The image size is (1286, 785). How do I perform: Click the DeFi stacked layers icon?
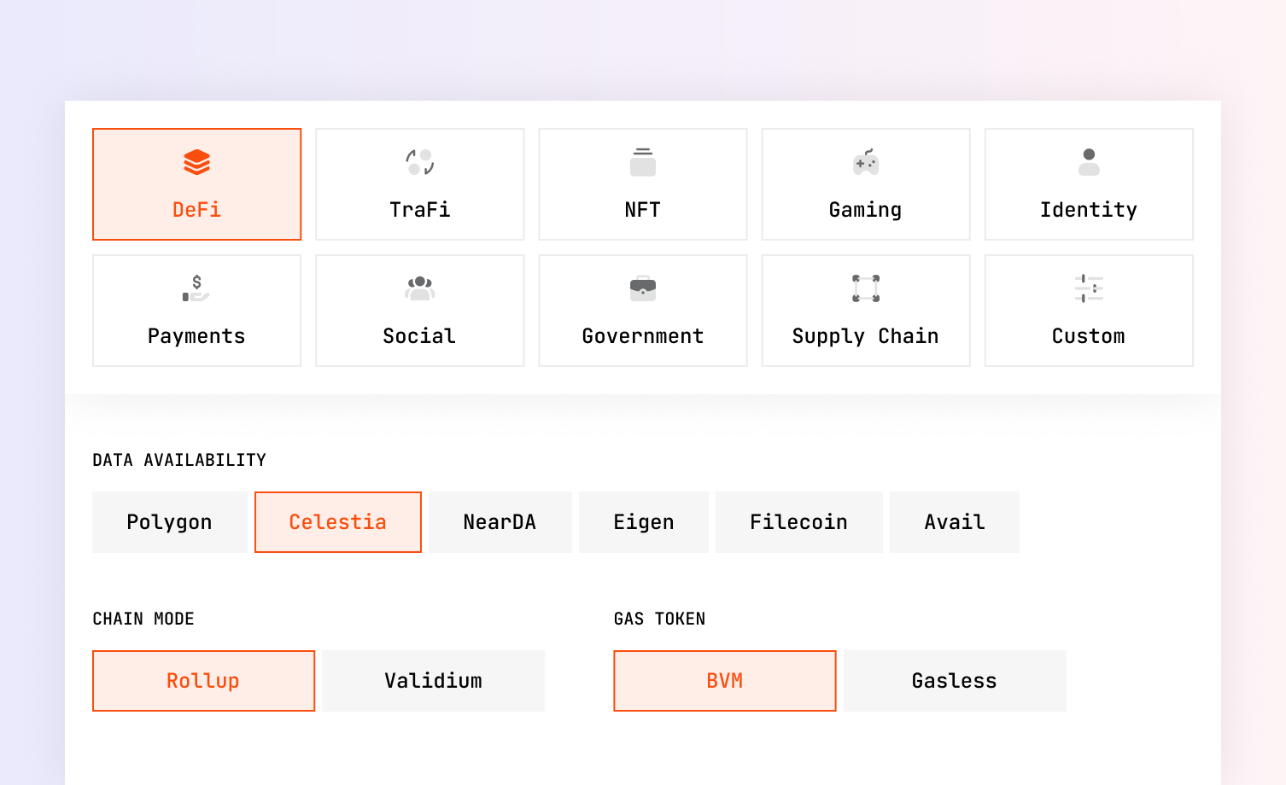point(196,162)
